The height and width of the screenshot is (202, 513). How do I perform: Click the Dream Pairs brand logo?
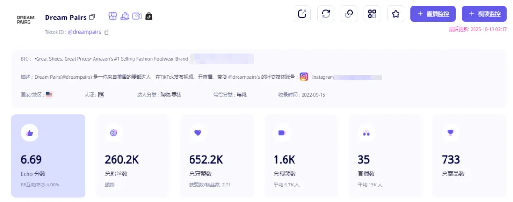25,19
